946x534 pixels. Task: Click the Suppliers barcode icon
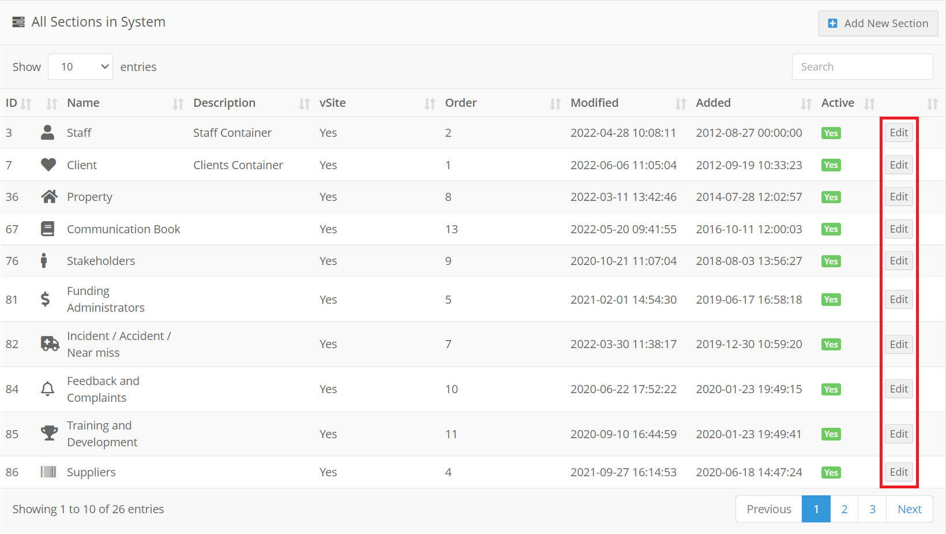point(48,472)
